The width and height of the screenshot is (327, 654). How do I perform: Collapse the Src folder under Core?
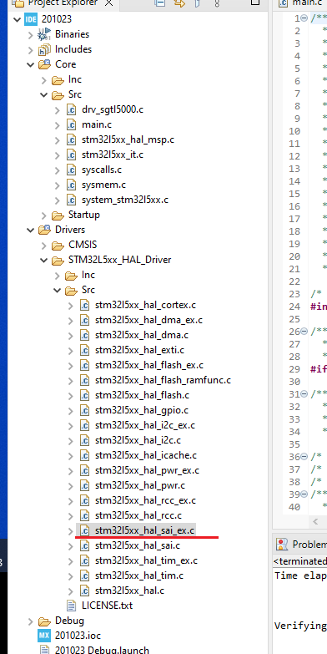click(43, 94)
